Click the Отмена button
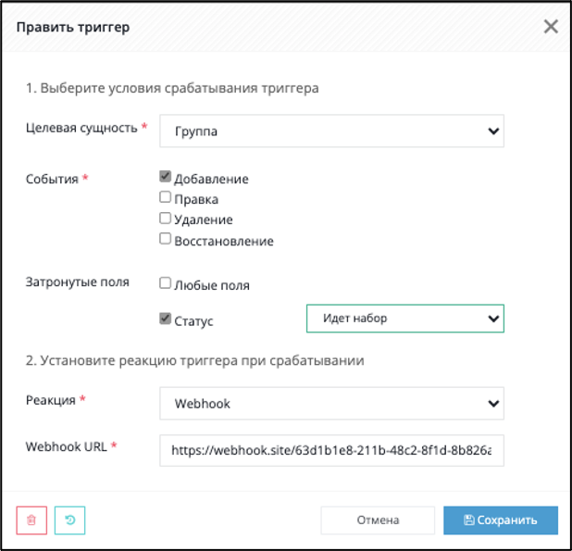This screenshot has height=551, width=572. pos(378,520)
